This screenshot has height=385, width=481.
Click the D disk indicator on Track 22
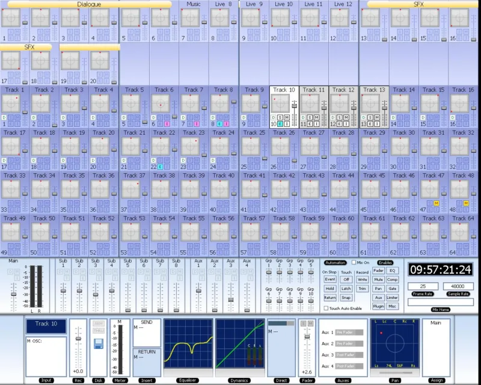[154, 161]
